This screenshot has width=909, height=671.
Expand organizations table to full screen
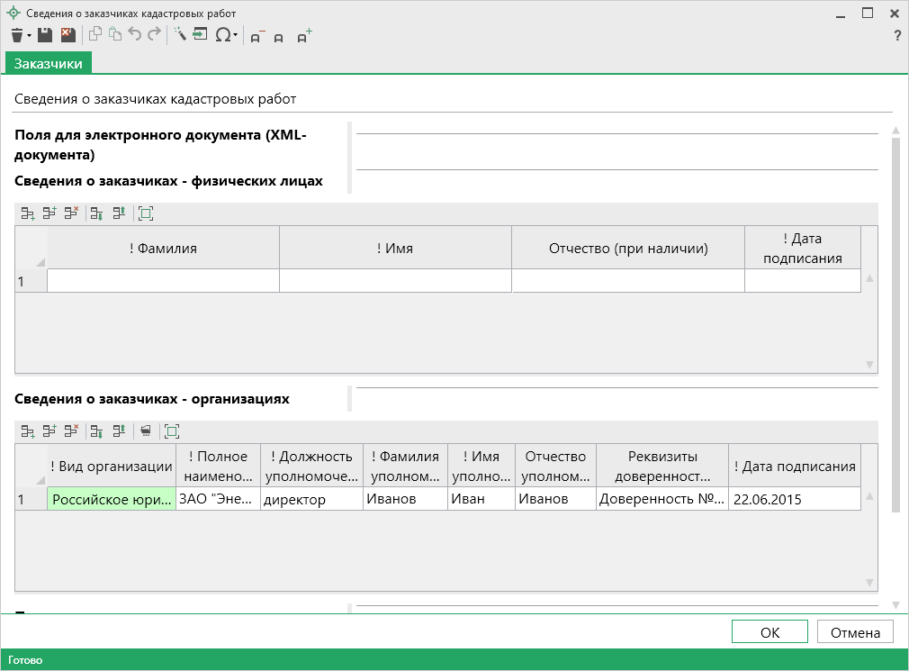pos(172,431)
